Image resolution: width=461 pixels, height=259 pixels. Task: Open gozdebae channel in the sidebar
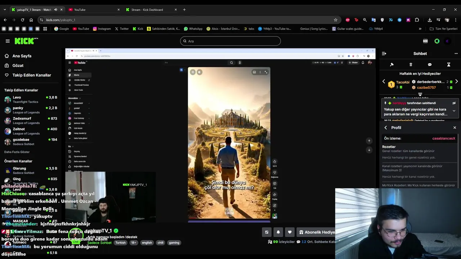click(x=31, y=142)
